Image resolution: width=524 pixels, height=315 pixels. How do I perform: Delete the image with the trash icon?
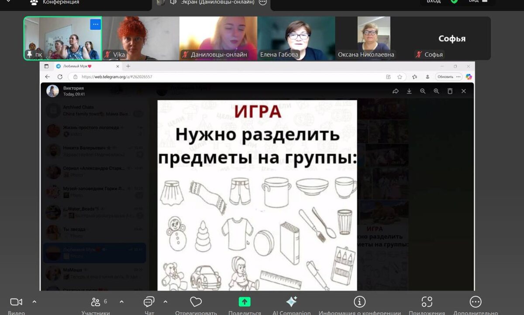click(450, 91)
